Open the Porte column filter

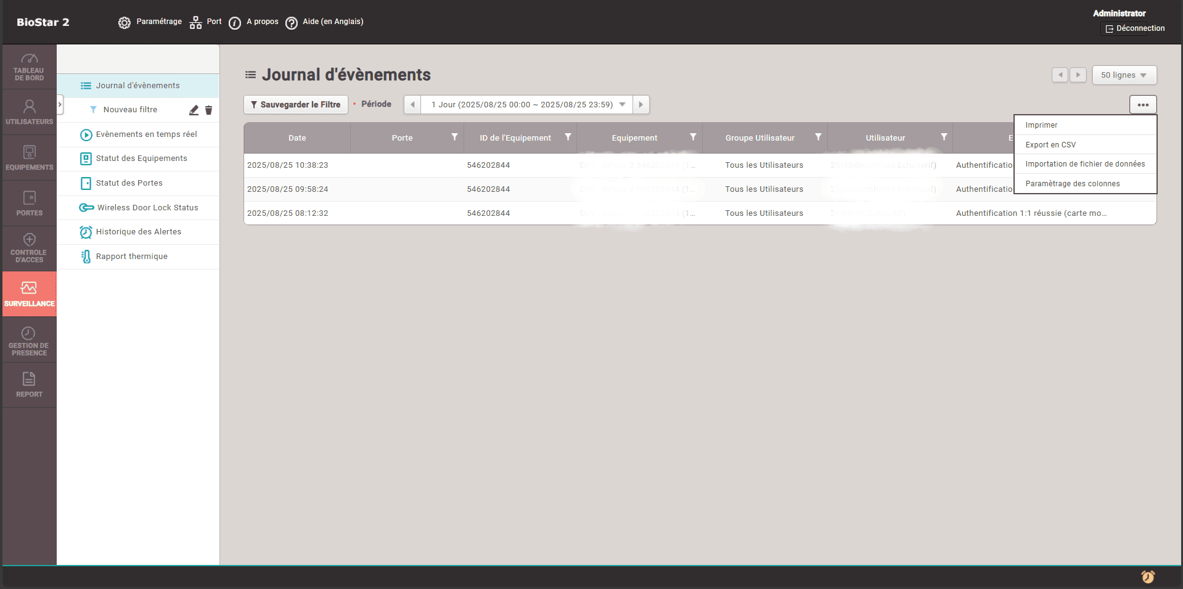454,138
